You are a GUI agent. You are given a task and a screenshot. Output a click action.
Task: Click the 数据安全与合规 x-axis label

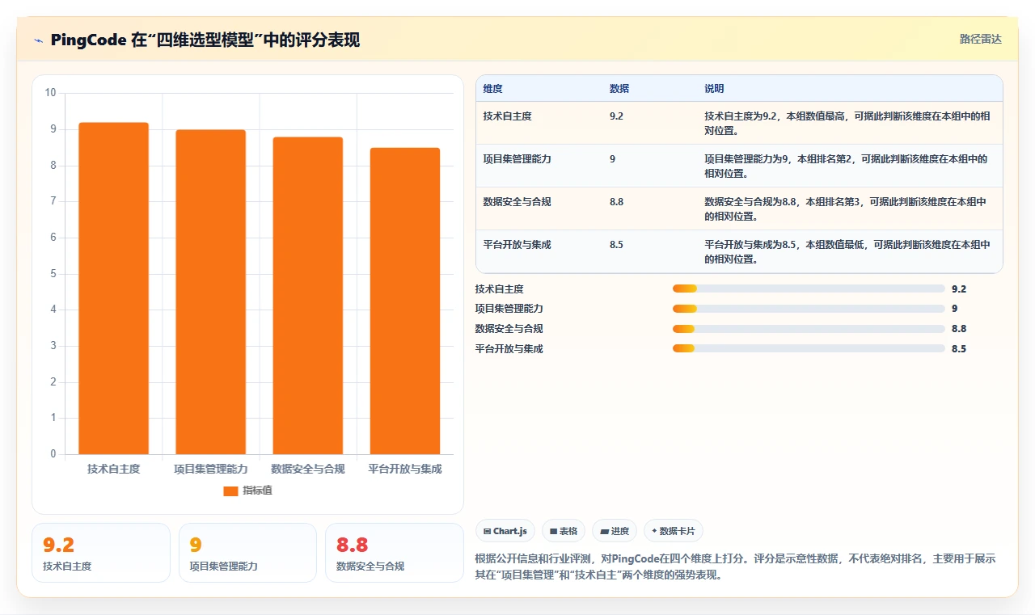pos(307,469)
